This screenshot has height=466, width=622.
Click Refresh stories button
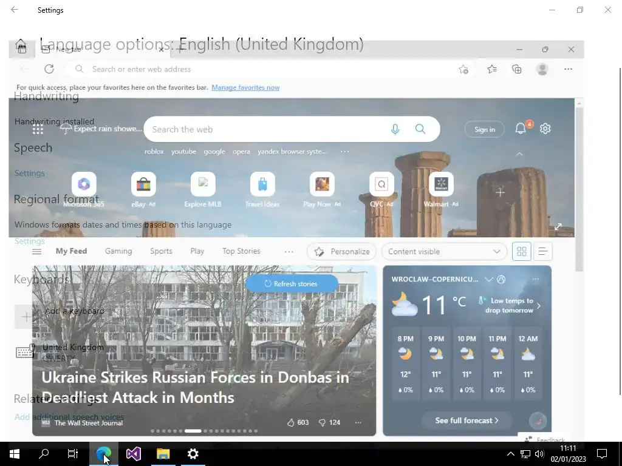click(x=292, y=284)
